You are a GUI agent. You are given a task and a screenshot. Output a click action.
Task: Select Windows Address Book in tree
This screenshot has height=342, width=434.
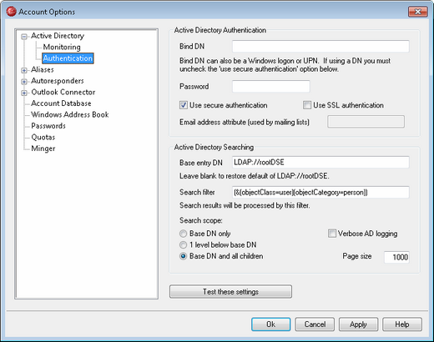(70, 114)
